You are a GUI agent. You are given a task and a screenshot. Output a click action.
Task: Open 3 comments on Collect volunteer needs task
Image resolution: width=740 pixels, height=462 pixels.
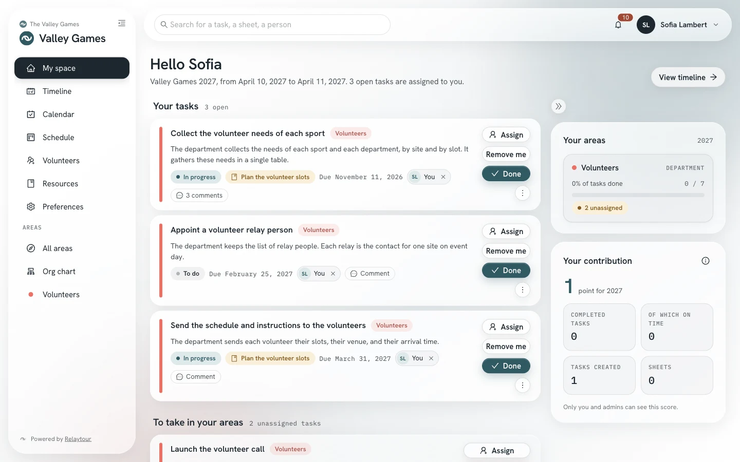tap(199, 196)
